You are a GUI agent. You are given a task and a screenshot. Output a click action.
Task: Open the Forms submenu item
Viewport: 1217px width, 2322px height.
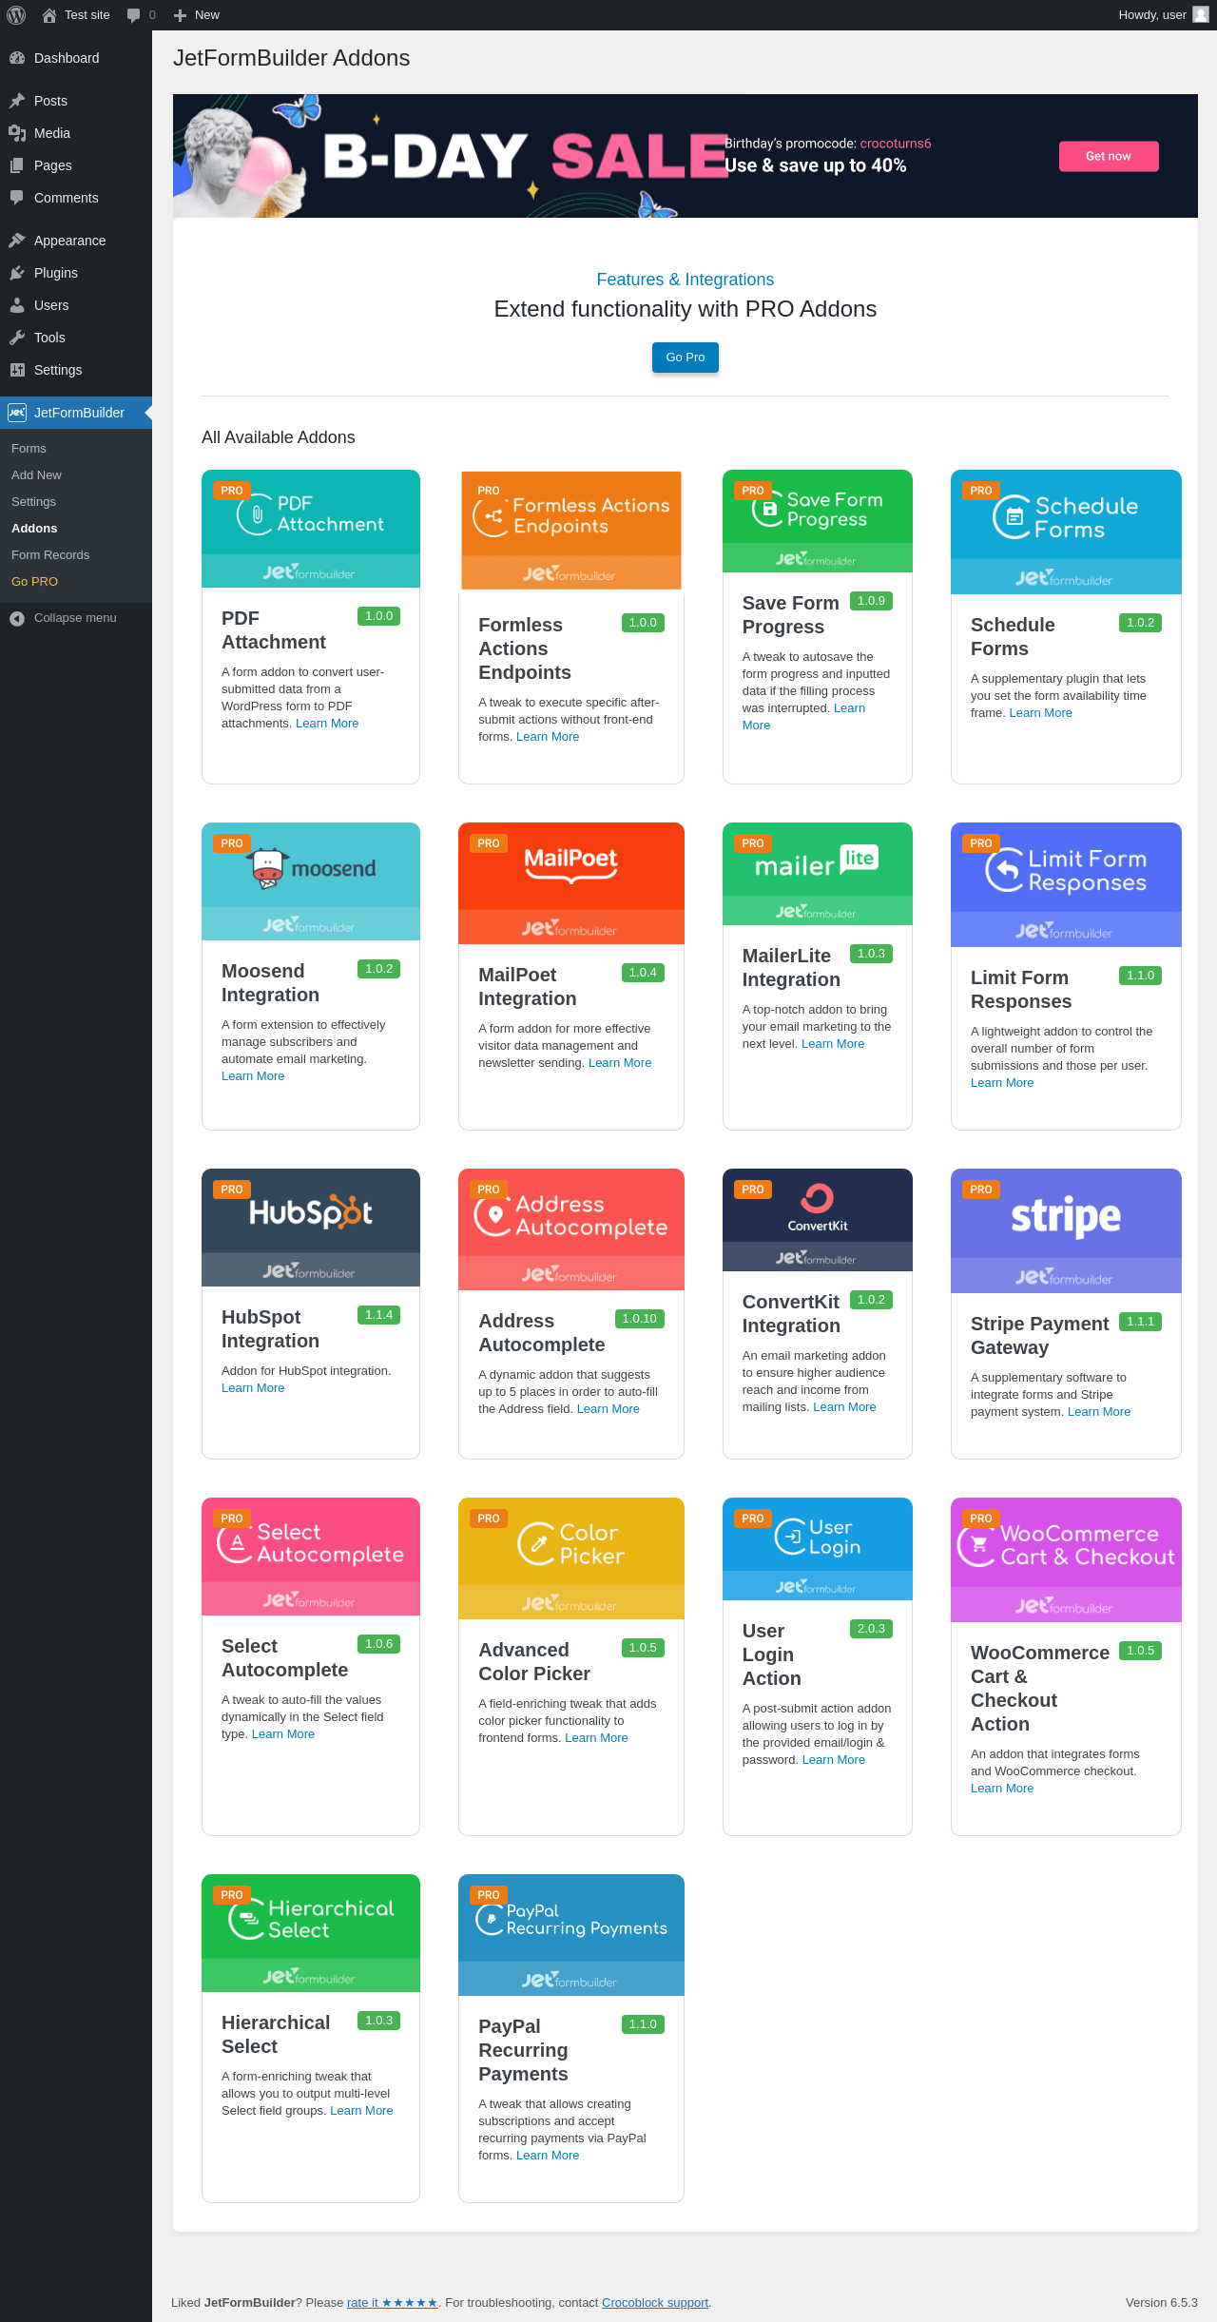[29, 449]
